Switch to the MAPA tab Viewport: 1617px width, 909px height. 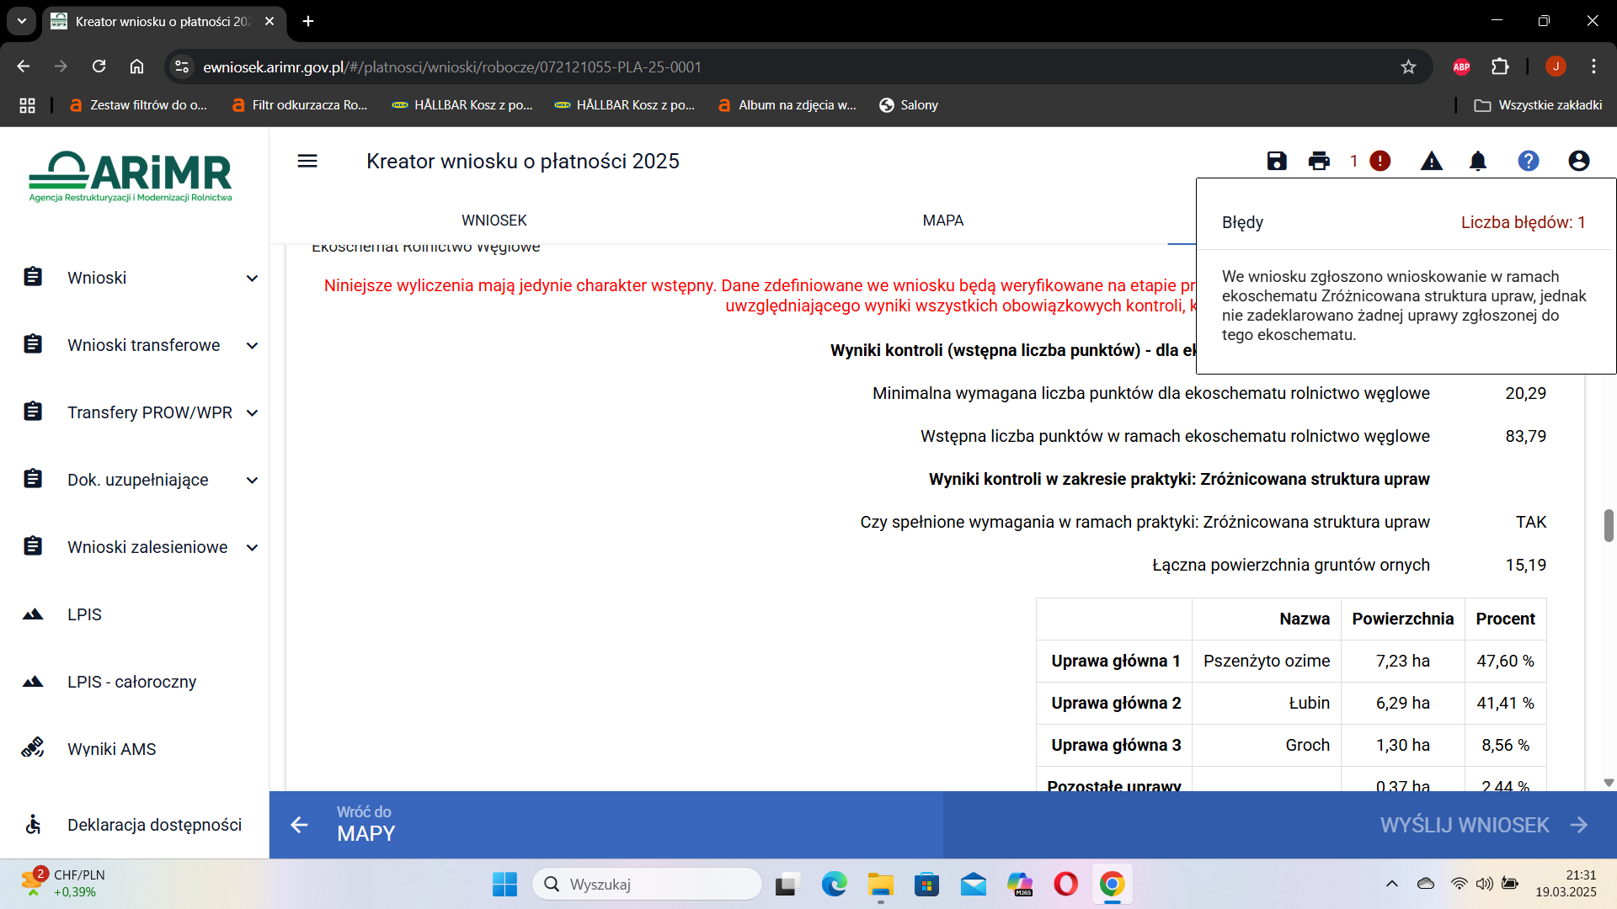click(942, 221)
